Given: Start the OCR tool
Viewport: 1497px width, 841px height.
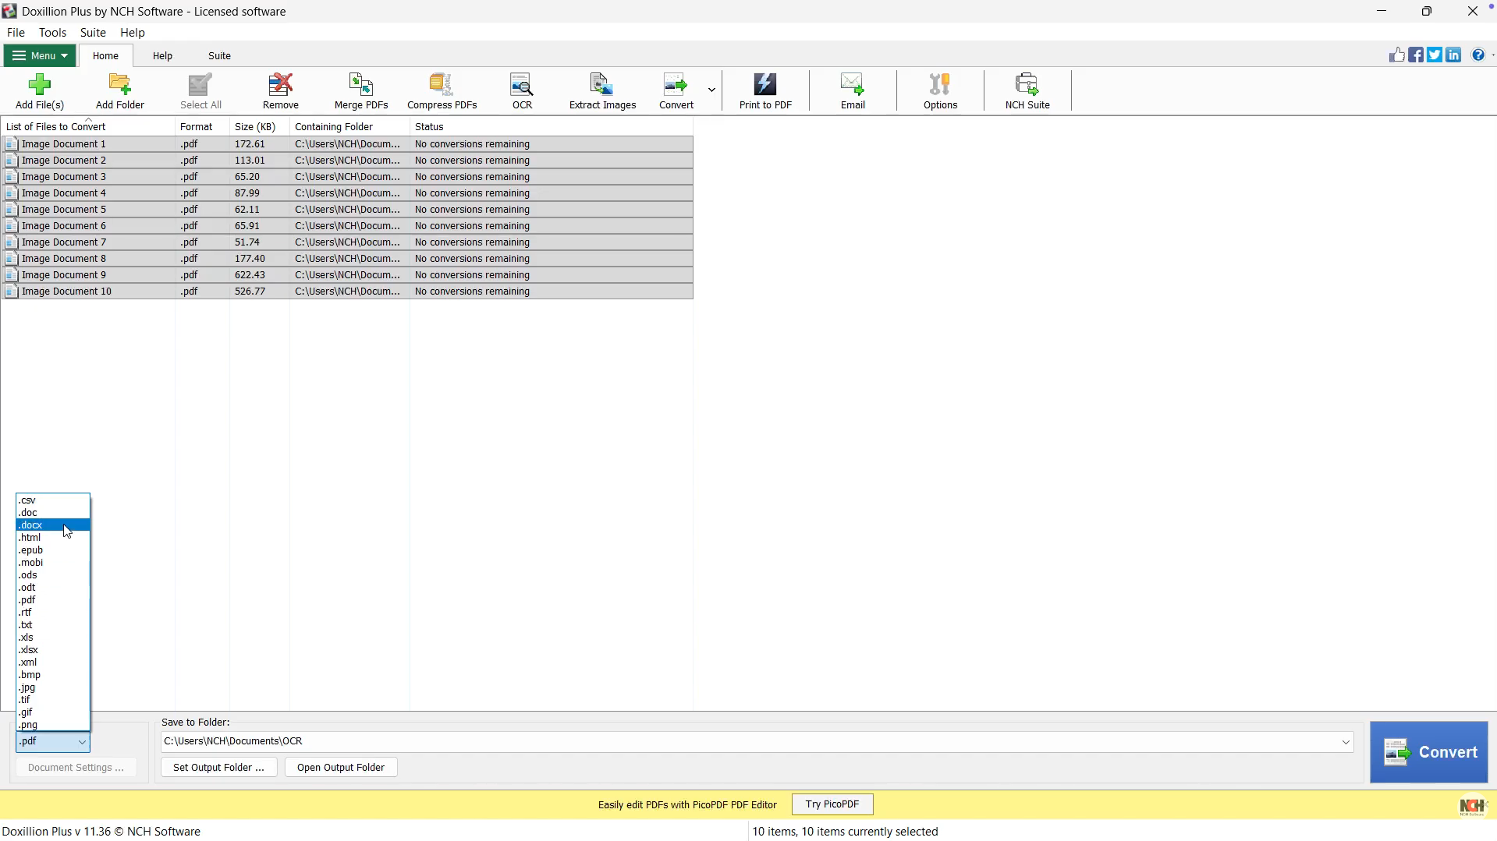Looking at the screenshot, I should 522,91.
